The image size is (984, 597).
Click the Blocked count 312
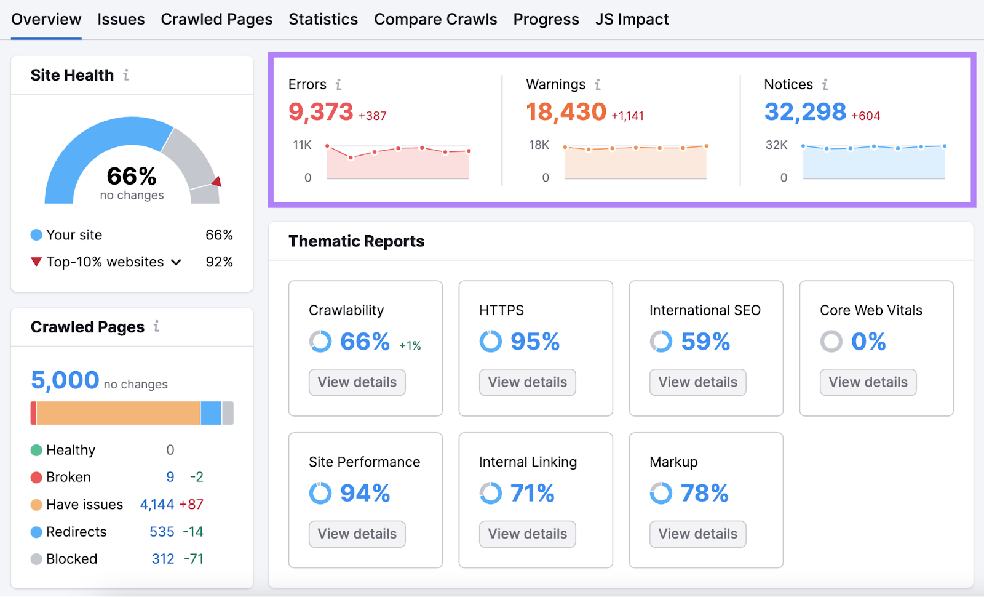click(x=163, y=559)
